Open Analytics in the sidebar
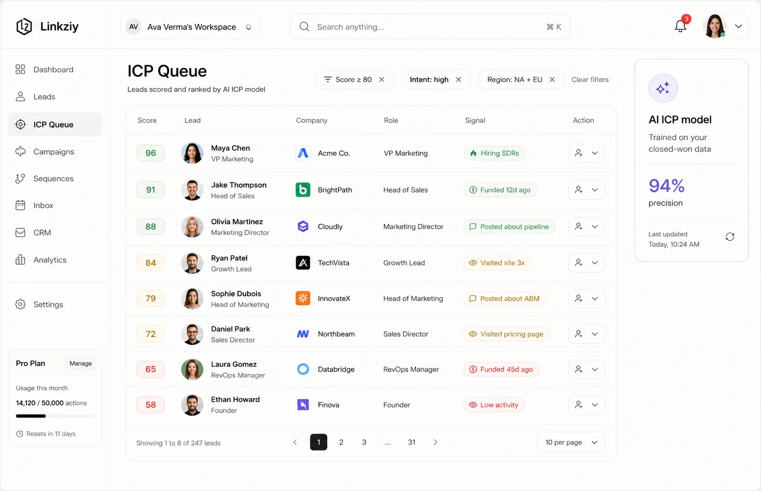This screenshot has width=761, height=491. click(55, 260)
